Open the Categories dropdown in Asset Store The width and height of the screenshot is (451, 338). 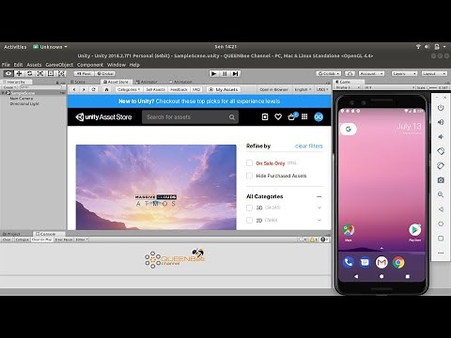[129, 89]
